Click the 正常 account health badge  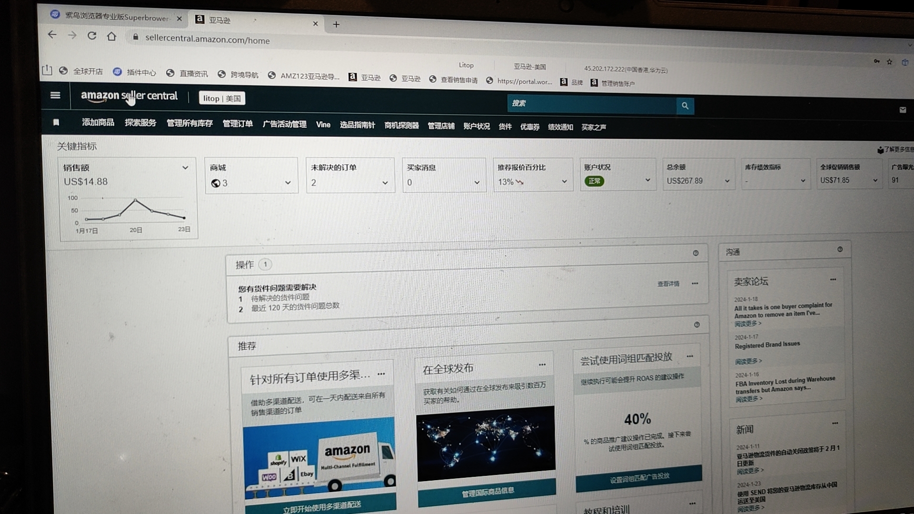point(594,181)
